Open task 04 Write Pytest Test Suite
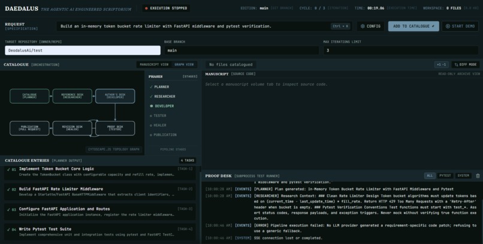 tap(100, 231)
